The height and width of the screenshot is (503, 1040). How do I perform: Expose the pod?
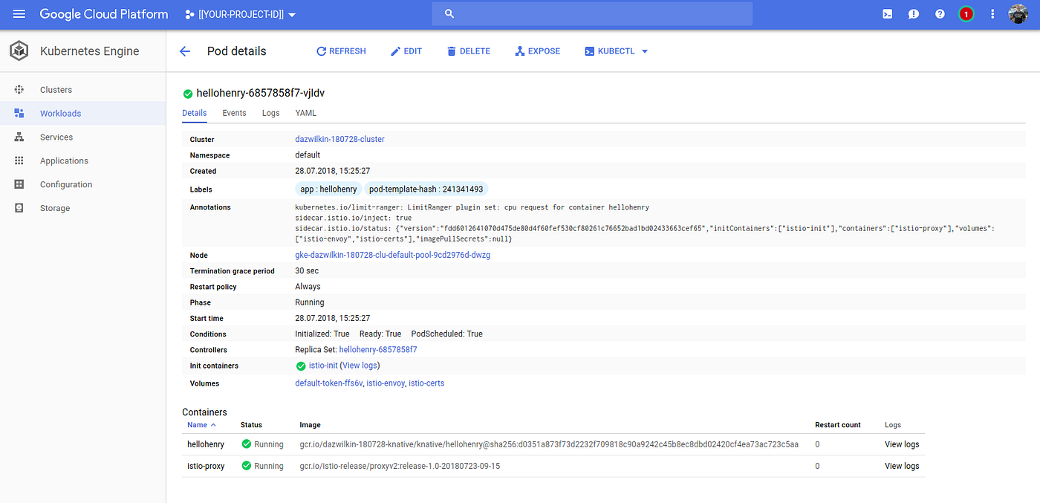pyautogui.click(x=537, y=51)
